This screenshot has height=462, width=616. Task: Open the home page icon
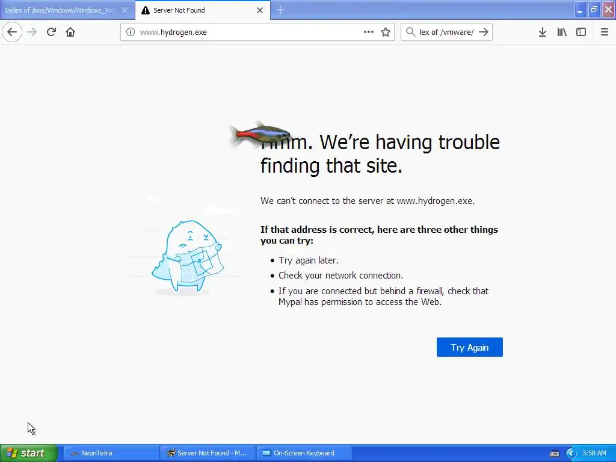[70, 32]
